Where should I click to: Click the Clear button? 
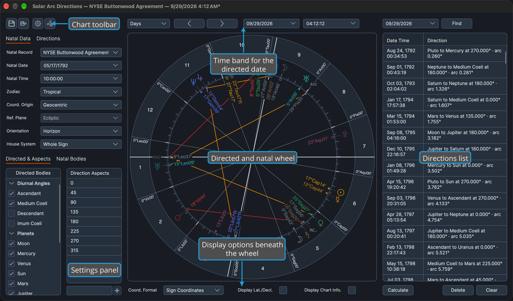coord(491,290)
